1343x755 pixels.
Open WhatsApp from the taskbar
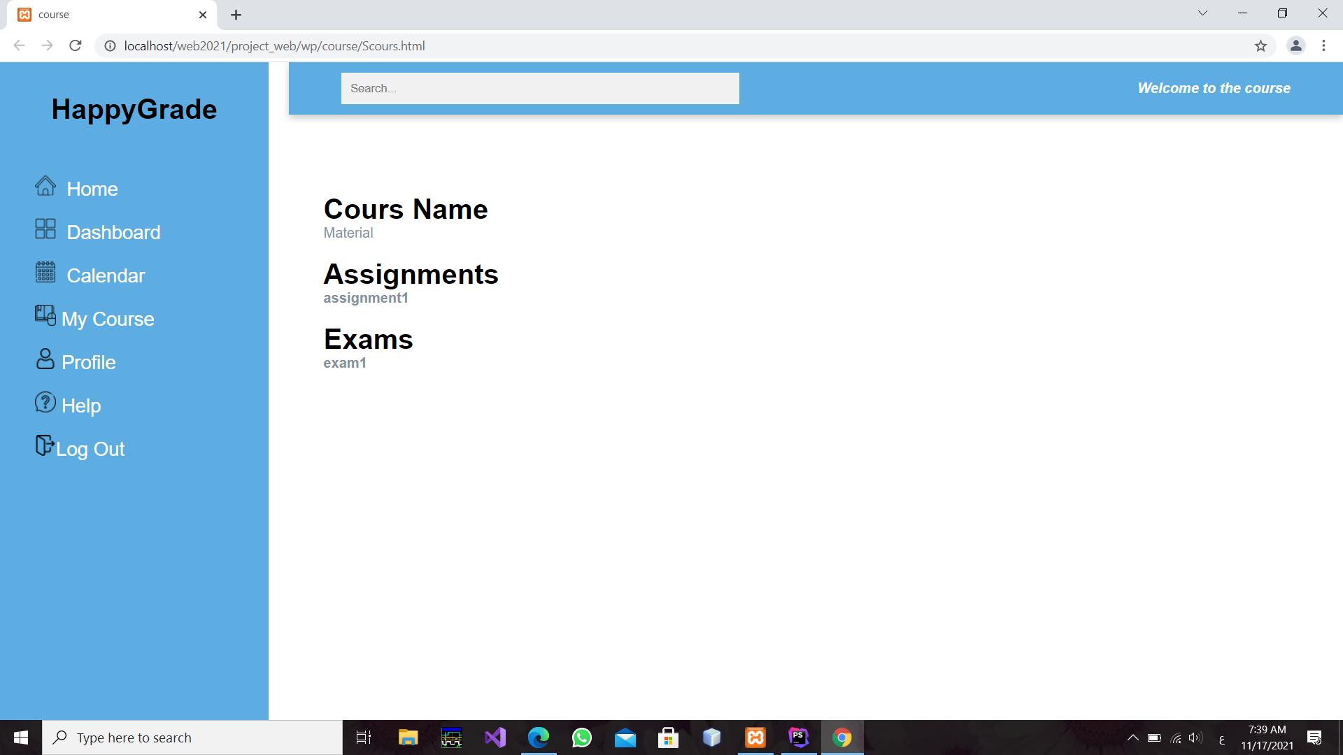(x=581, y=737)
